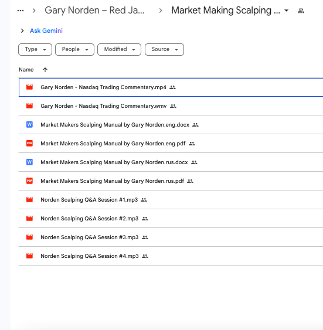Click media icon of Q&A Session #1.mp3

tap(29, 199)
